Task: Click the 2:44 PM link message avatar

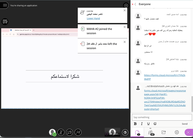Action: 138,72
